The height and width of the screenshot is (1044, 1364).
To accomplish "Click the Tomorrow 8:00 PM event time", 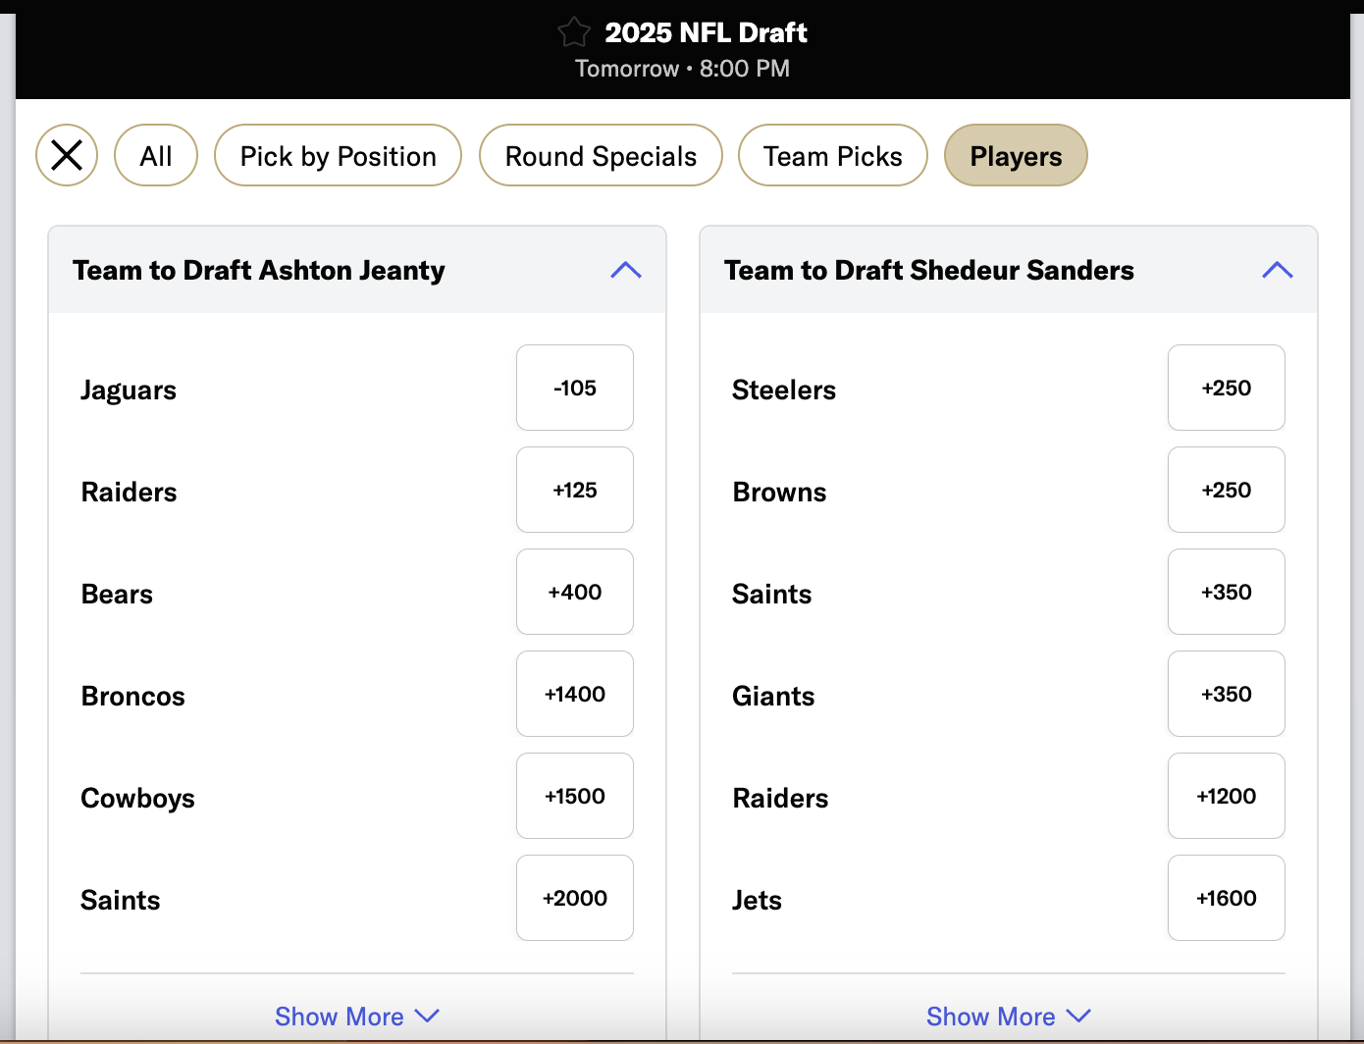I will [682, 69].
